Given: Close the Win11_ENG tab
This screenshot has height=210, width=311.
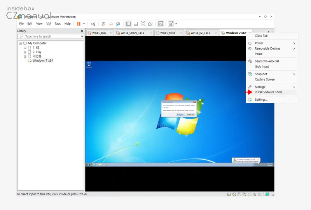Looking at the screenshot, I should click(x=111, y=33).
